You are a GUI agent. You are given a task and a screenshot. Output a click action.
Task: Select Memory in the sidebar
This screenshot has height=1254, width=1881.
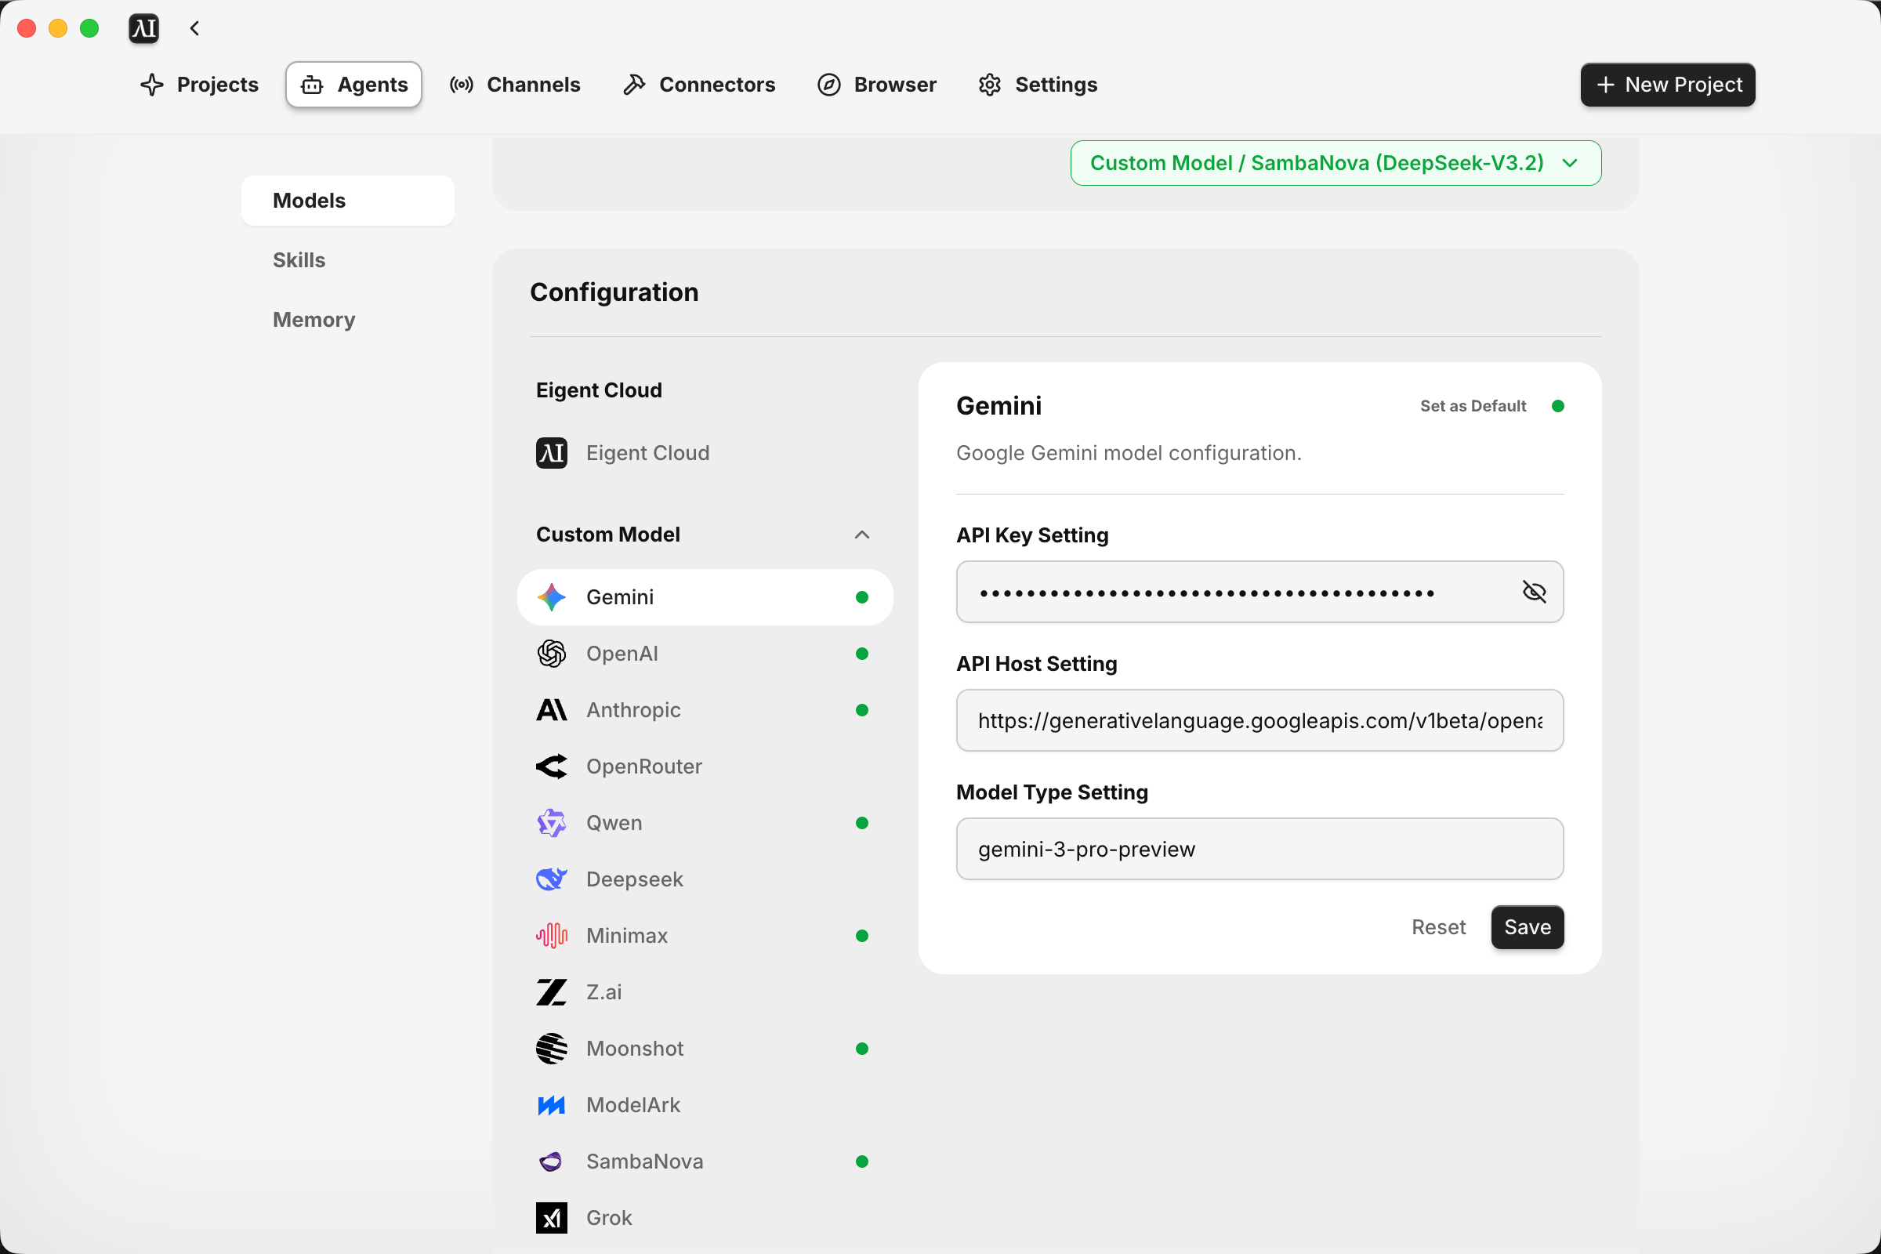pyautogui.click(x=348, y=320)
